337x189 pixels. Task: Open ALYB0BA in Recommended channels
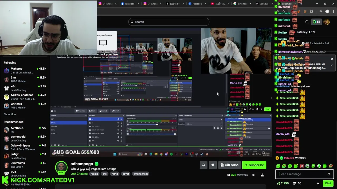(x=25, y=130)
